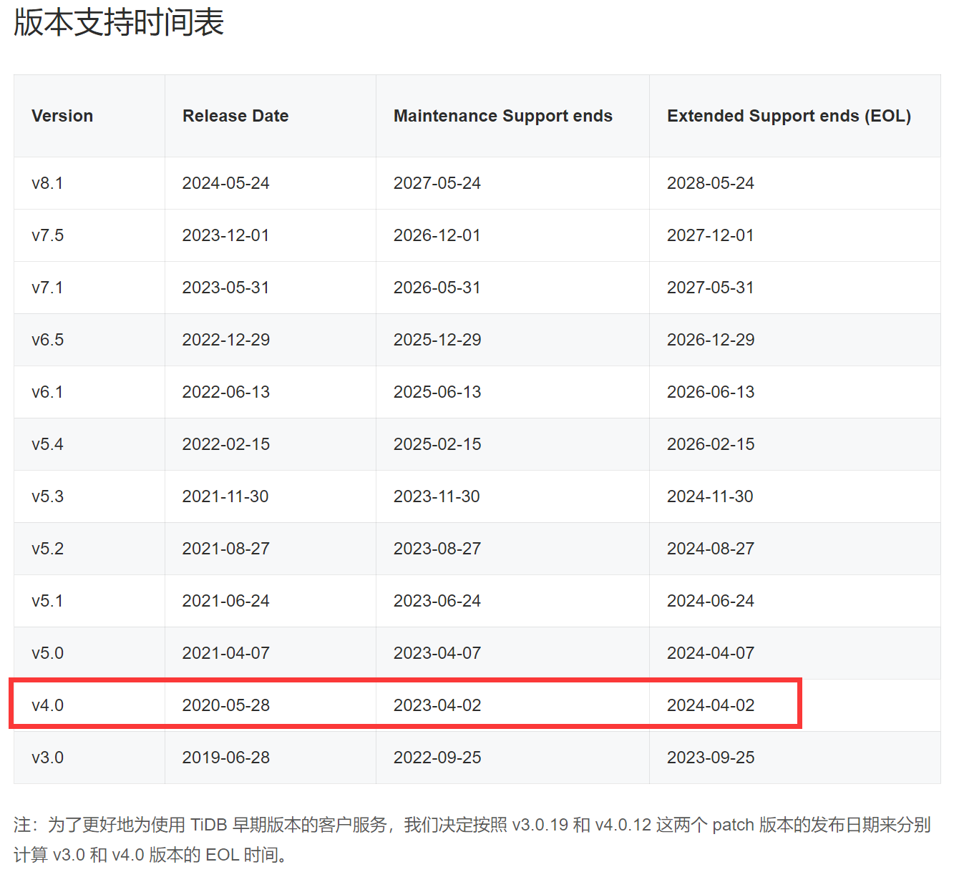Click release date 2023-05-31 for v7.1
The height and width of the screenshot is (877, 954).
pyautogui.click(x=225, y=288)
